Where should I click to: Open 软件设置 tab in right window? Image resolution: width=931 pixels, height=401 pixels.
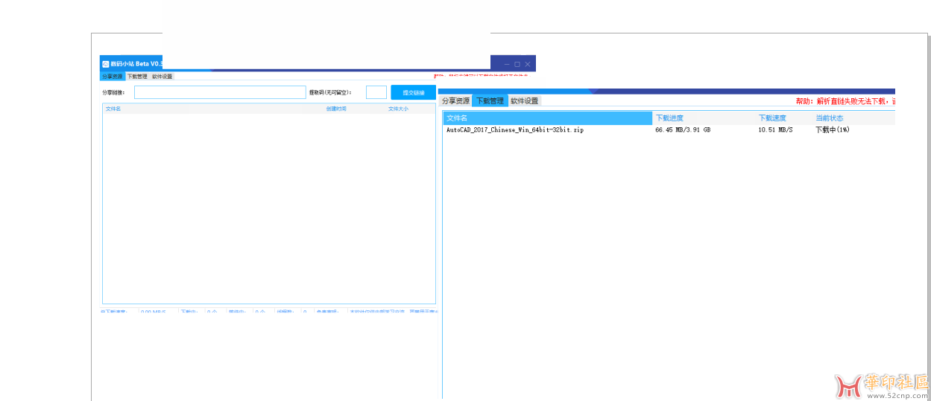pos(524,101)
